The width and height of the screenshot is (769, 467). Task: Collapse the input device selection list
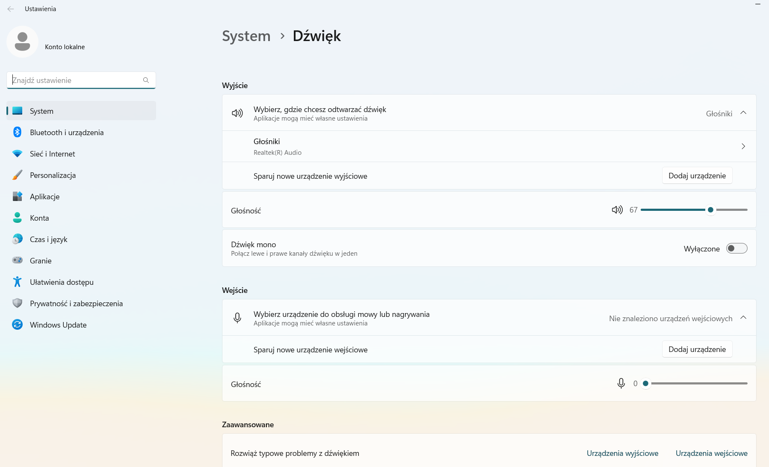click(743, 318)
